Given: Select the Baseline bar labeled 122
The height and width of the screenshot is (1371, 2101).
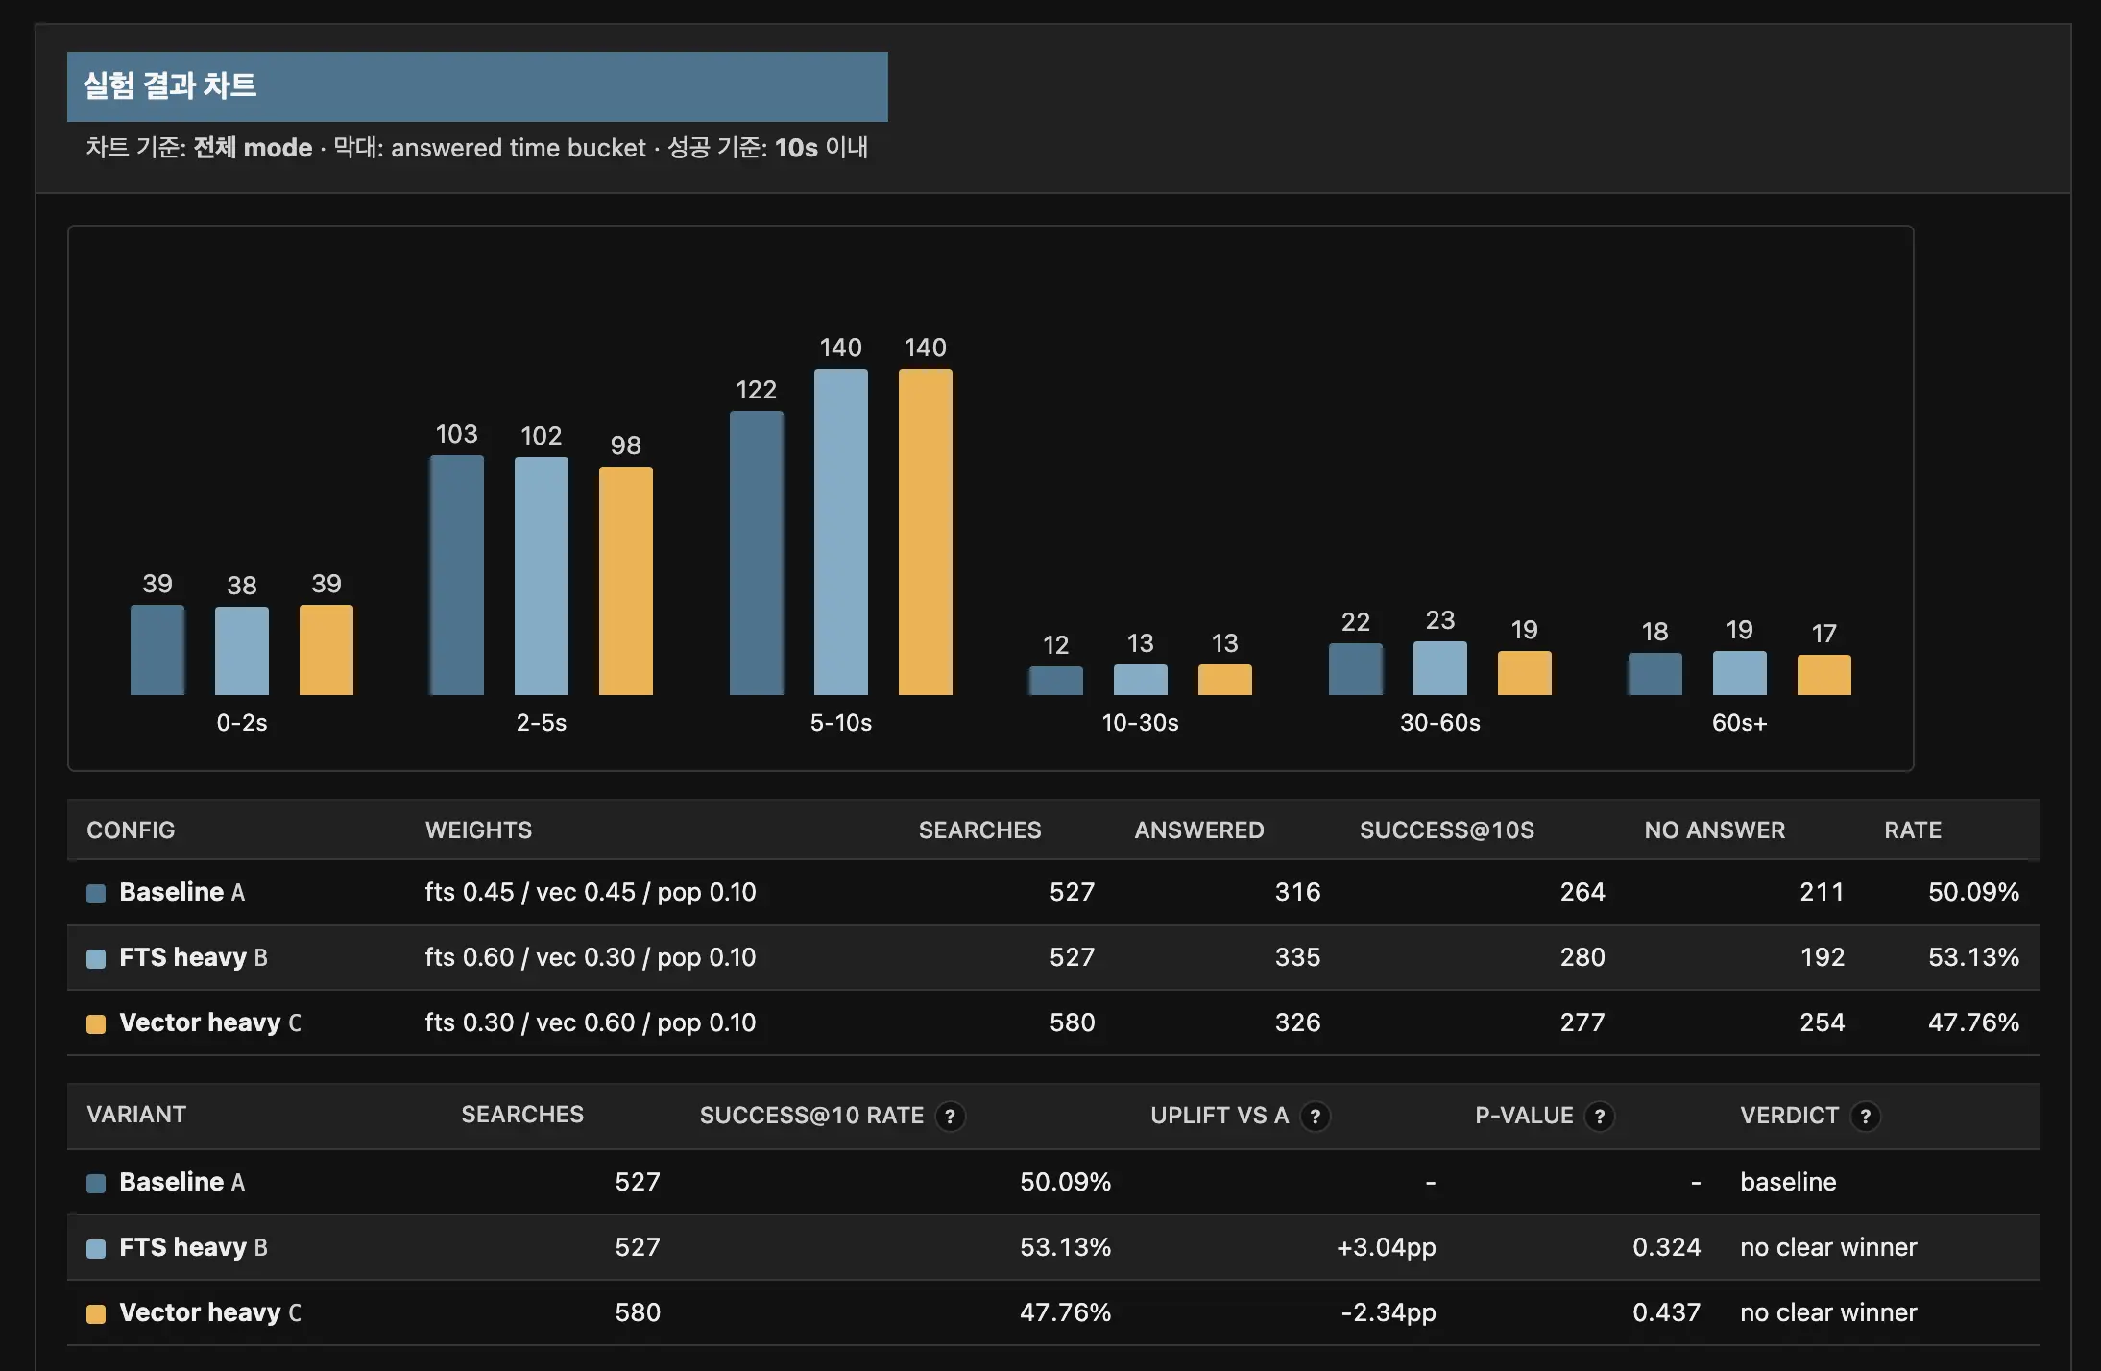Looking at the screenshot, I should tap(757, 553).
